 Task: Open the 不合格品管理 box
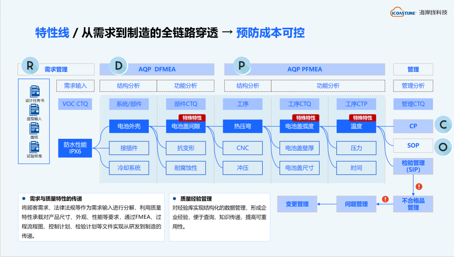(413, 204)
